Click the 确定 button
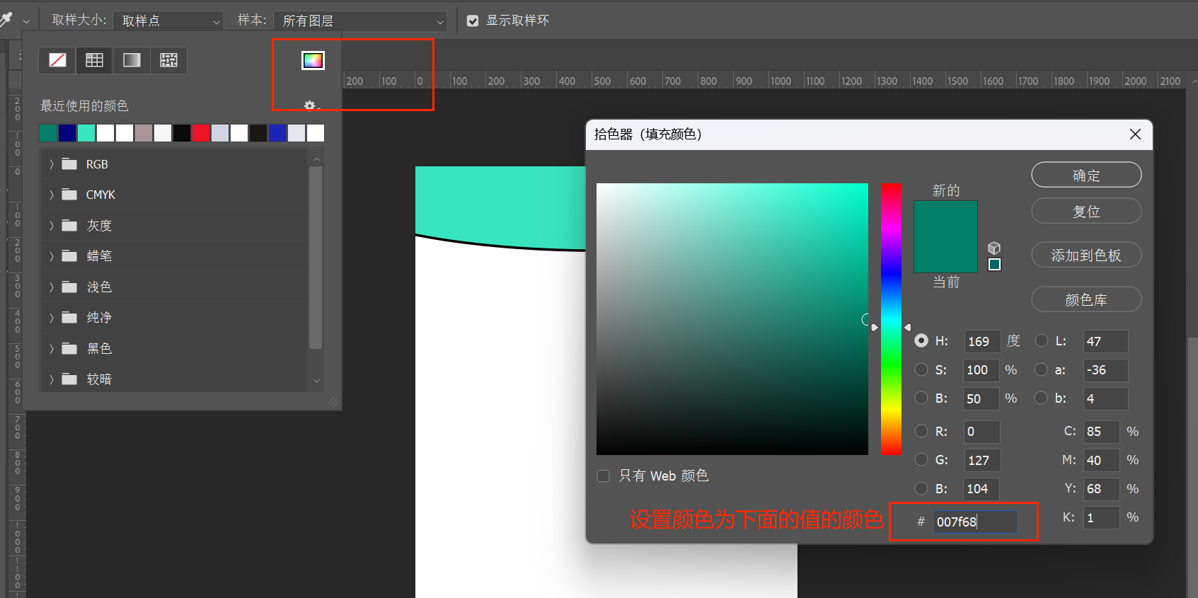The width and height of the screenshot is (1198, 598). [1086, 175]
